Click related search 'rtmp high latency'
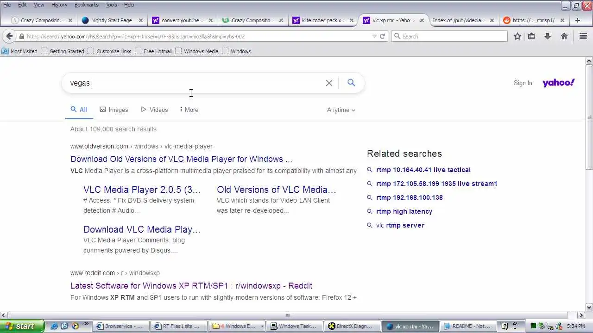This screenshot has width=593, height=333. [404, 211]
